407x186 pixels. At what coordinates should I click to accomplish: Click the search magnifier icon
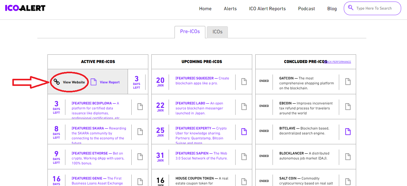(351, 8)
